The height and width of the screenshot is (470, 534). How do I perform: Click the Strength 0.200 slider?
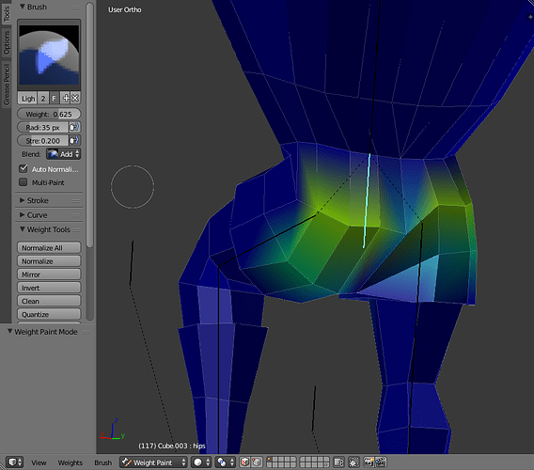43,140
